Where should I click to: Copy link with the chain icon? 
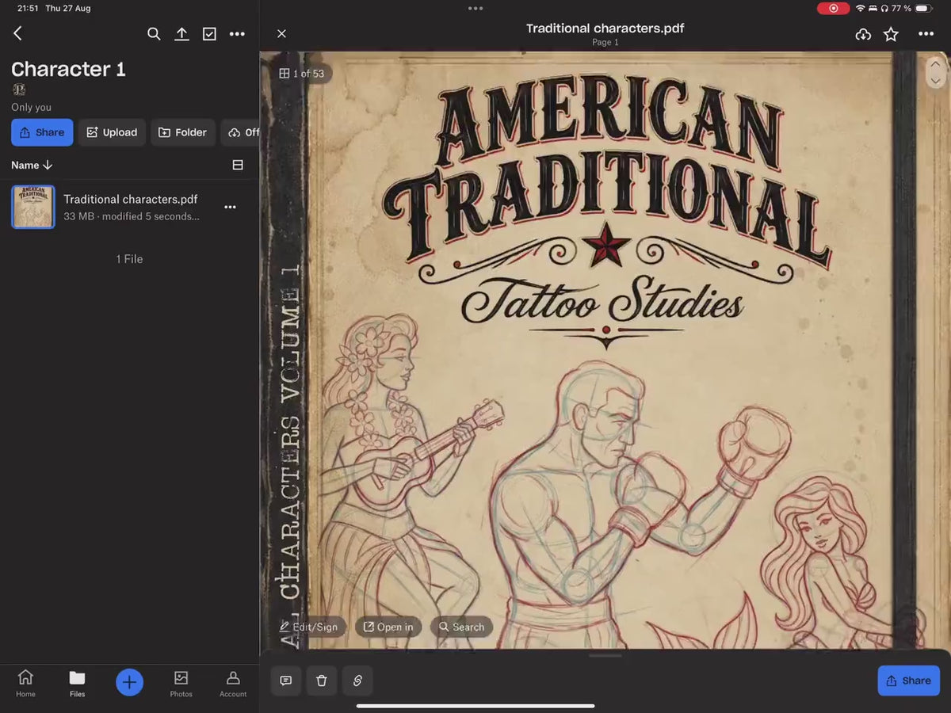coord(357,681)
